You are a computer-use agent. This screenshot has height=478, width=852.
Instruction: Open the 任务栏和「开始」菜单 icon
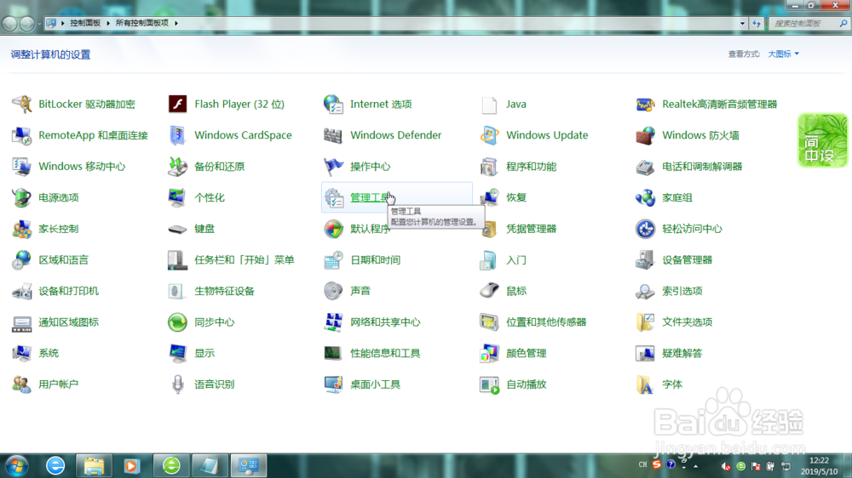(178, 260)
